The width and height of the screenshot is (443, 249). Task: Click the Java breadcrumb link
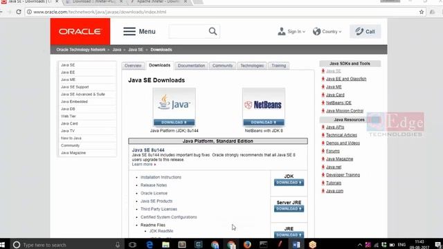click(117, 50)
